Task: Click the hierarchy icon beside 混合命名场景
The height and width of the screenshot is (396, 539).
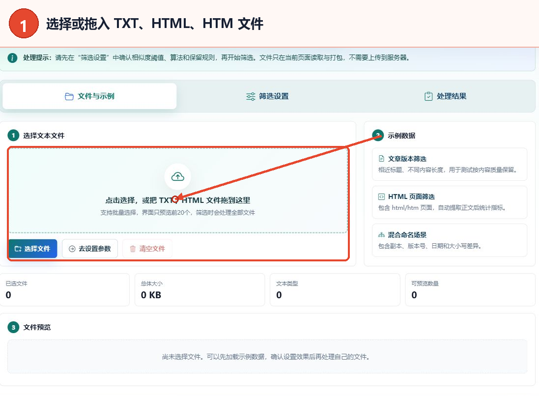Action: click(x=381, y=235)
